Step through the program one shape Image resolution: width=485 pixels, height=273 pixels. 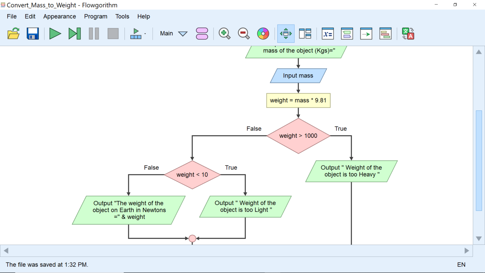tap(75, 33)
